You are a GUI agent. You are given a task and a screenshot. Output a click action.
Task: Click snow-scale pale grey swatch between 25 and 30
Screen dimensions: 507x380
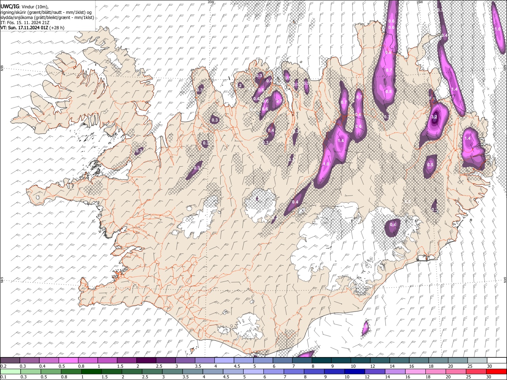point(477,360)
